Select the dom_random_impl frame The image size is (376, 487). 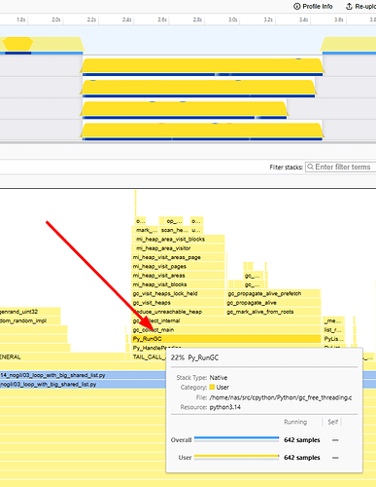30,320
